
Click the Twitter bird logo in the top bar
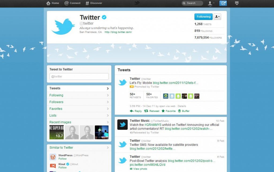click(136, 3)
